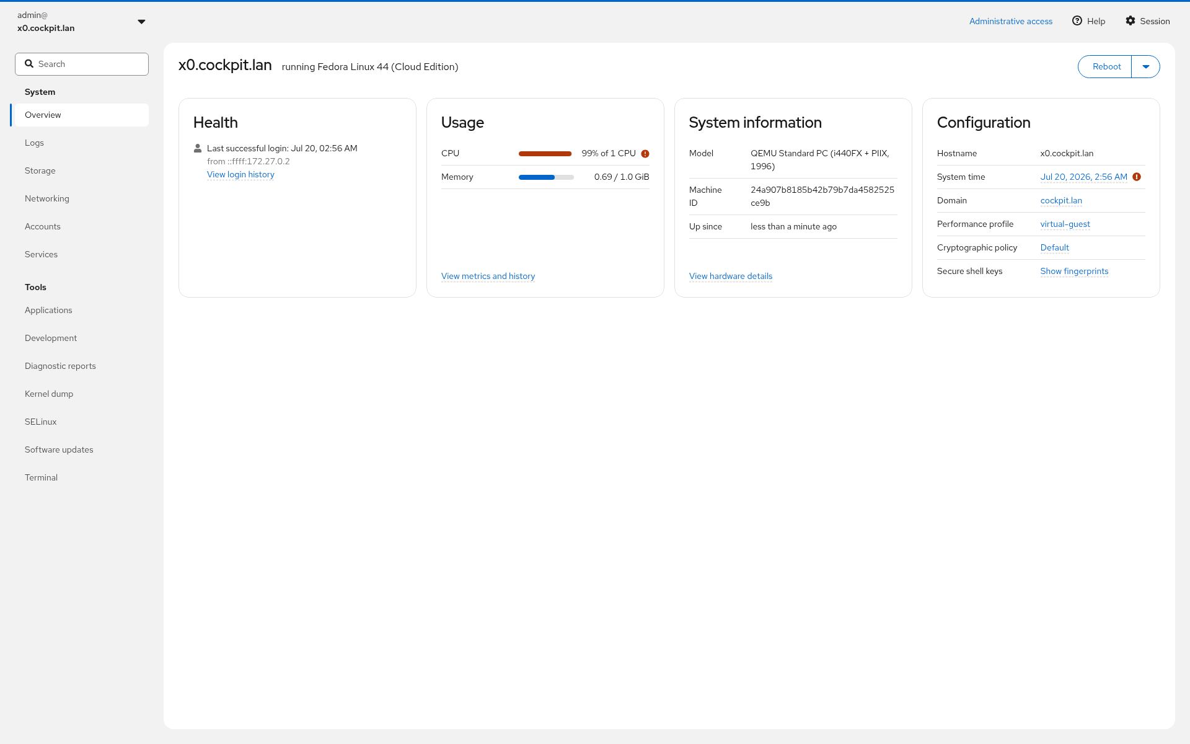The width and height of the screenshot is (1190, 744).
Task: Click the Help menu label
Action: [1096, 21]
